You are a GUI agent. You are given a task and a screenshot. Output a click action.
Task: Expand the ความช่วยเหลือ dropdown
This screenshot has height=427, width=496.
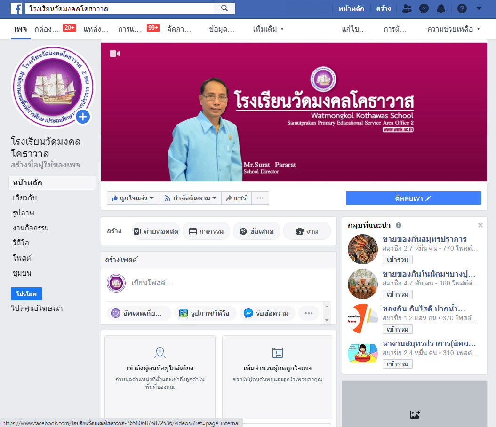click(453, 29)
